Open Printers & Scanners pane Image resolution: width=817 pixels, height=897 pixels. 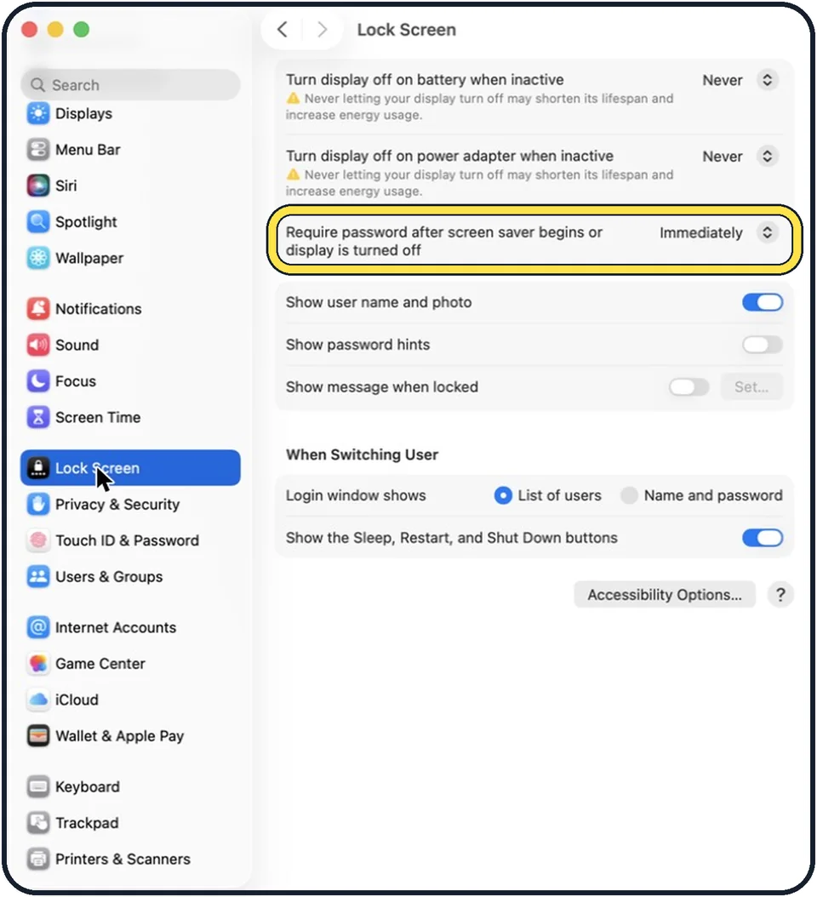(131, 859)
